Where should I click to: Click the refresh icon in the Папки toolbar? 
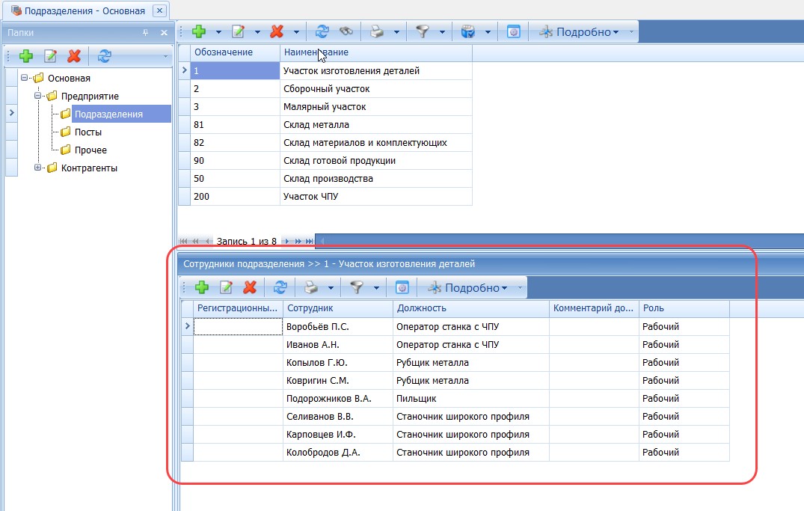[105, 56]
